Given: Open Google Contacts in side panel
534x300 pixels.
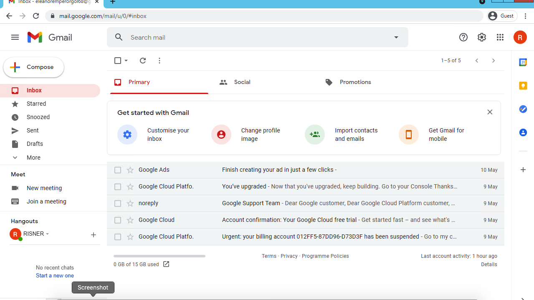Looking at the screenshot, I should pyautogui.click(x=523, y=132).
